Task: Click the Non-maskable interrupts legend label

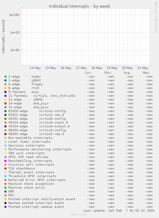Action: click(x=30, y=138)
